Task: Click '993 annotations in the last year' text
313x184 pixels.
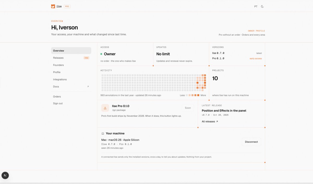Action: point(117,95)
